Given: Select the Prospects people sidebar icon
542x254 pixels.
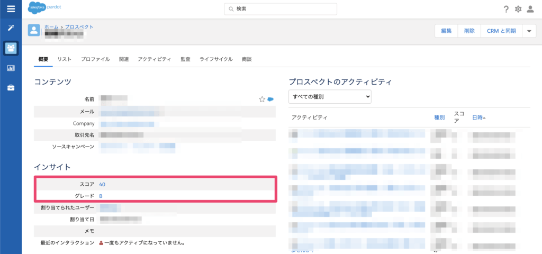Looking at the screenshot, I should pos(11,48).
